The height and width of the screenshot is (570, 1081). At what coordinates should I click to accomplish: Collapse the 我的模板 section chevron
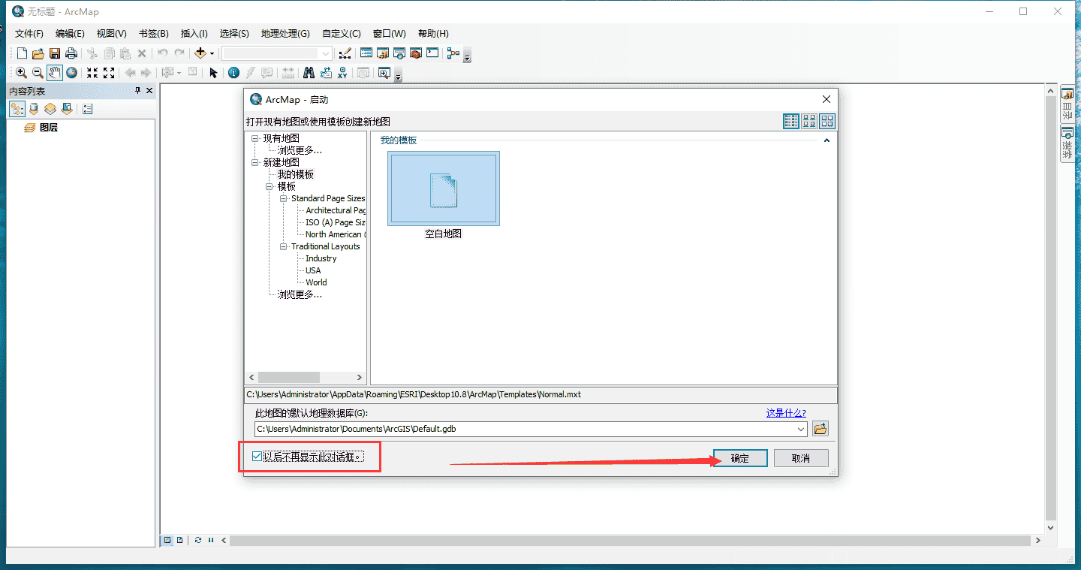click(x=827, y=140)
